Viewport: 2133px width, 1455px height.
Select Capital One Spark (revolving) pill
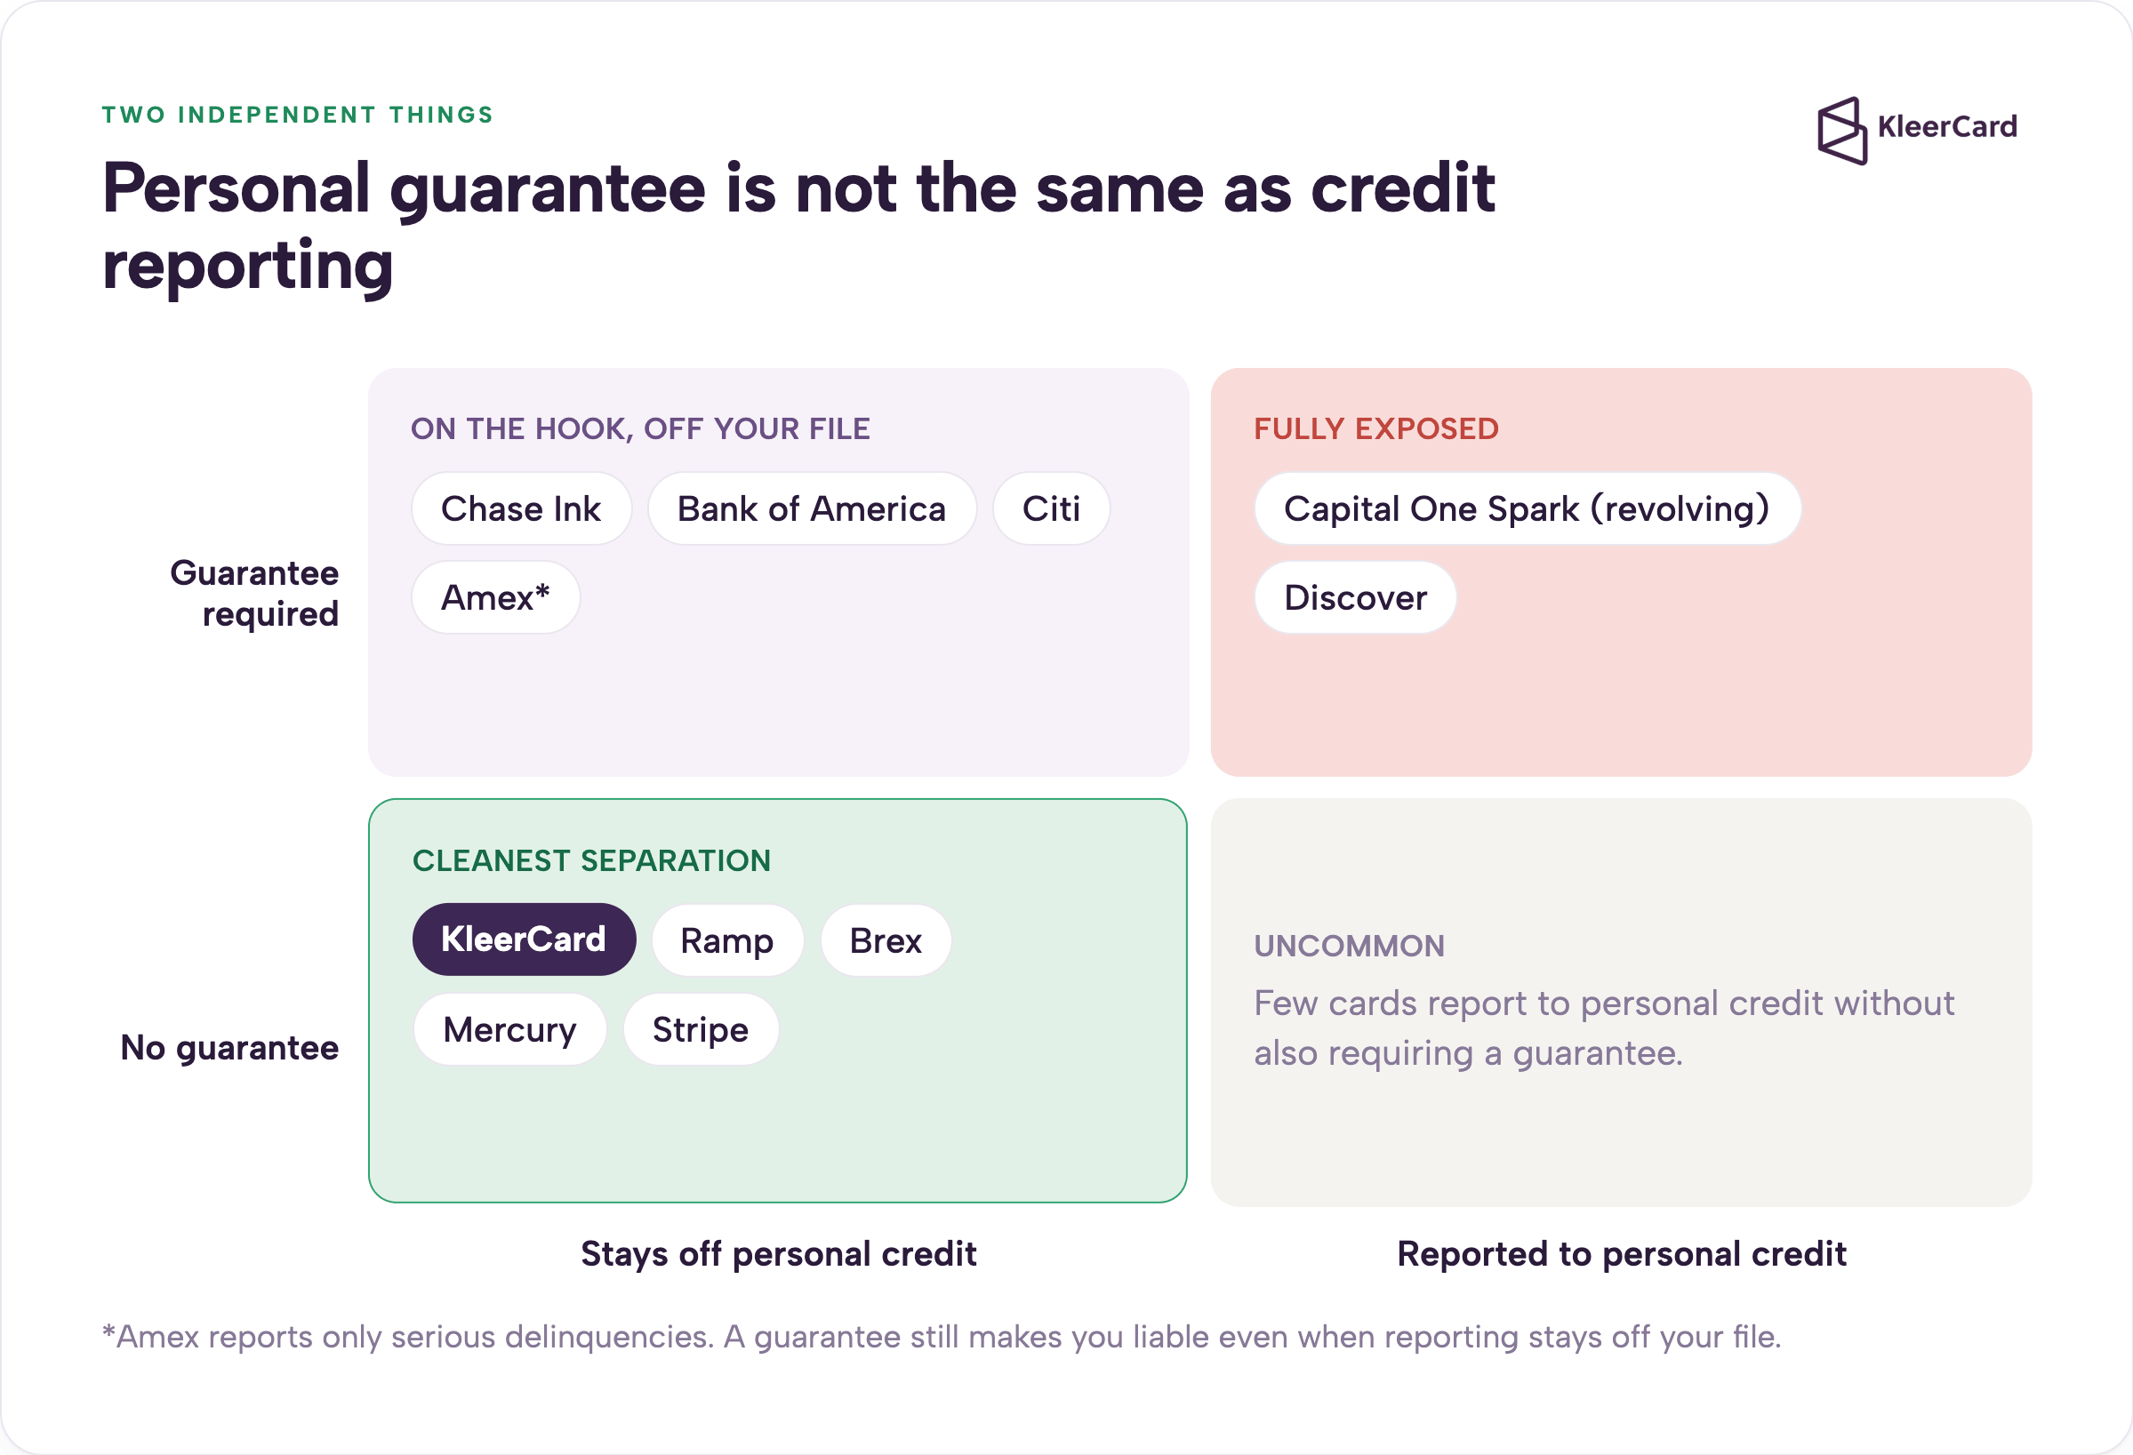[x=1527, y=509]
